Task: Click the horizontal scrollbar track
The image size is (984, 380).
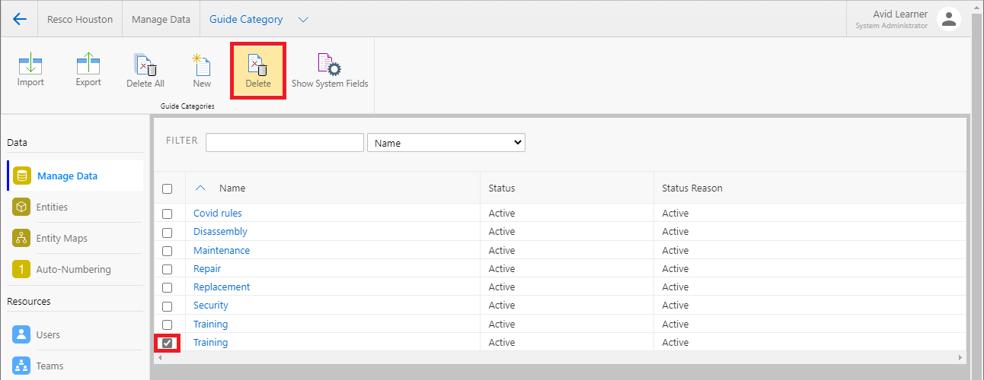Action: pos(560,357)
